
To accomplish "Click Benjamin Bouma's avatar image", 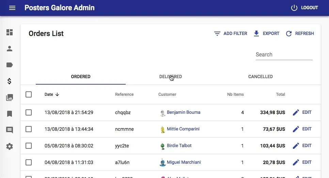I will pyautogui.click(x=162, y=113).
